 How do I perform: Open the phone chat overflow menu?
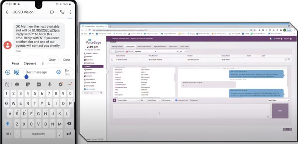[70, 12]
